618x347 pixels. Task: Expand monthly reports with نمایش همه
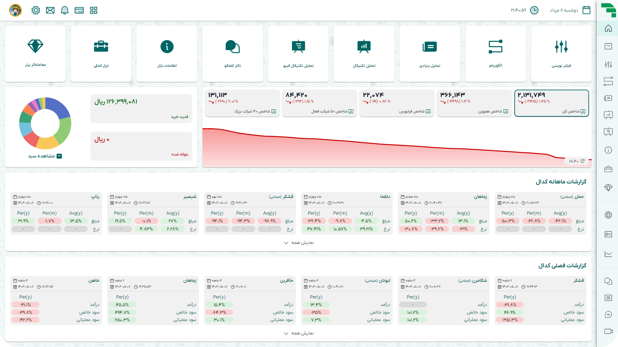(x=299, y=243)
